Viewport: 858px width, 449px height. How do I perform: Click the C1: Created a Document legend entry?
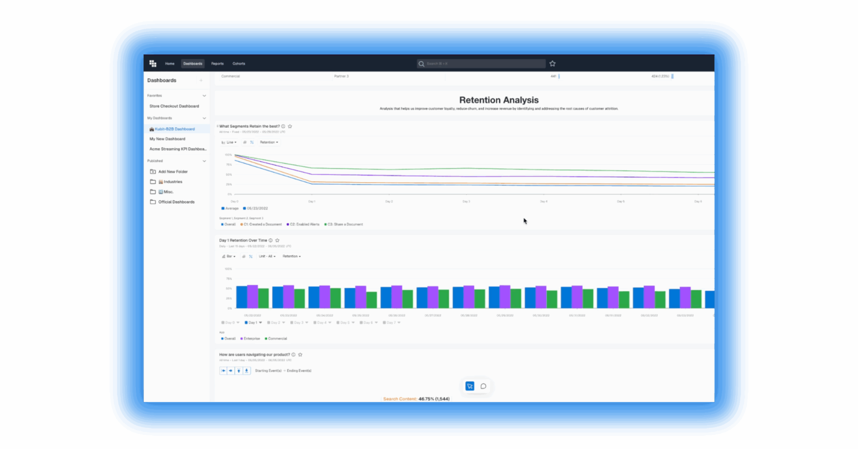click(x=261, y=224)
